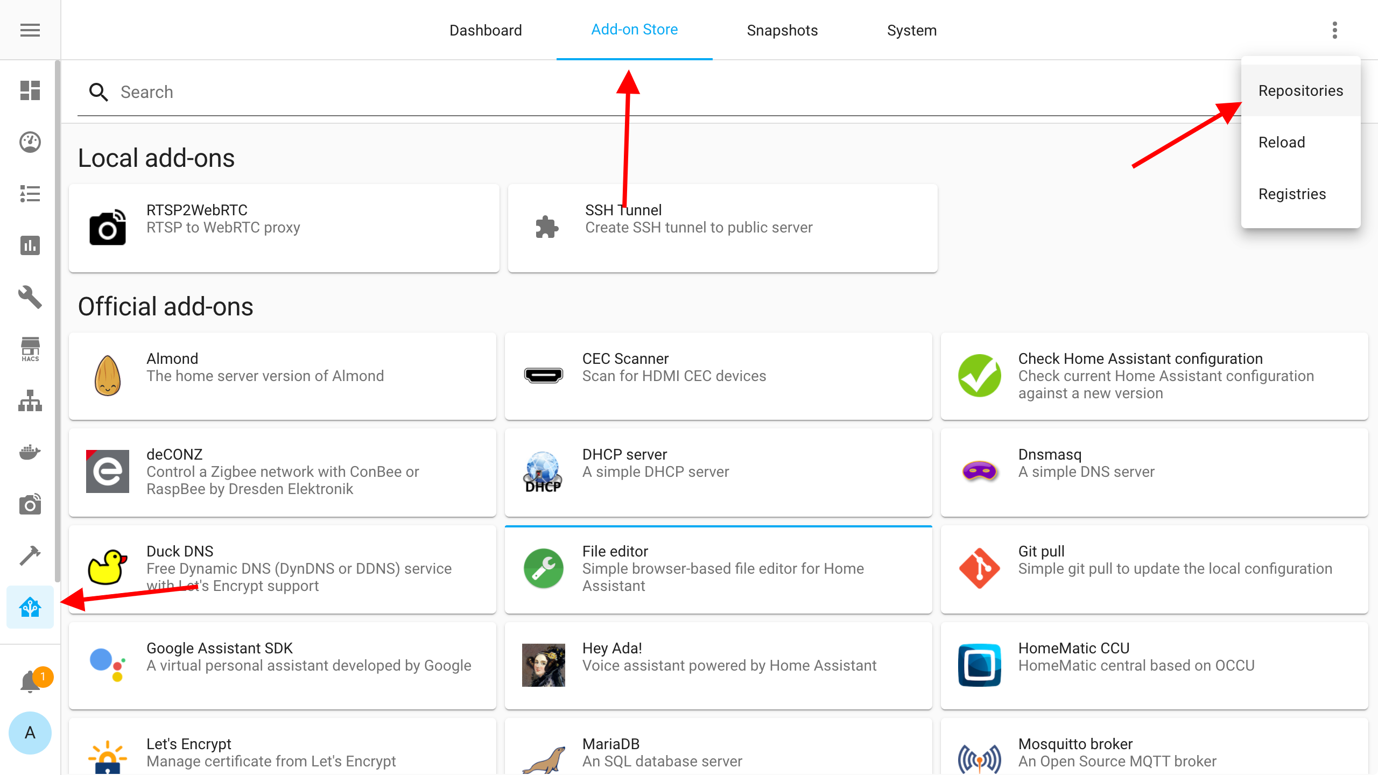The height and width of the screenshot is (775, 1378).
Task: Open the hamburger sidebar menu
Action: pyautogui.click(x=30, y=30)
